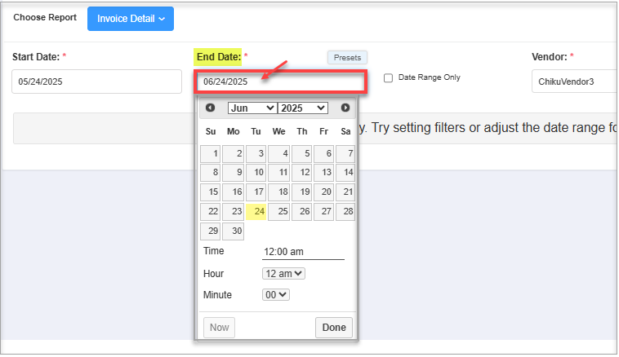Click the Presets button
The image size is (619, 357).
pyautogui.click(x=348, y=58)
